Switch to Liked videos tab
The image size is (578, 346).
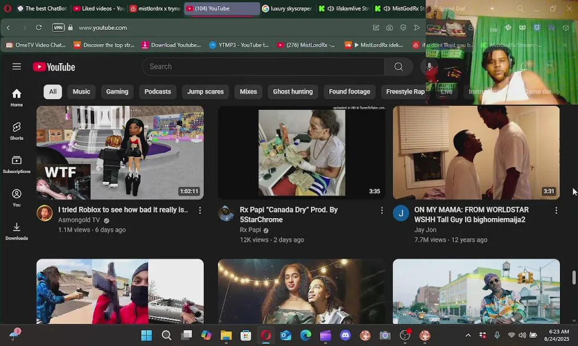click(99, 9)
